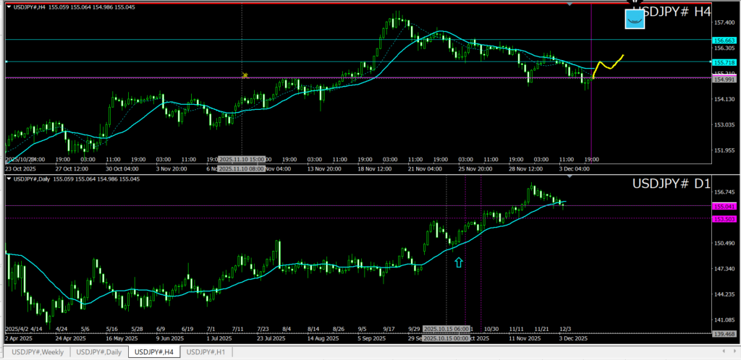Click the chart shift triangle on Daily chart
This screenshot has height=360, width=741.
tap(570, 177)
